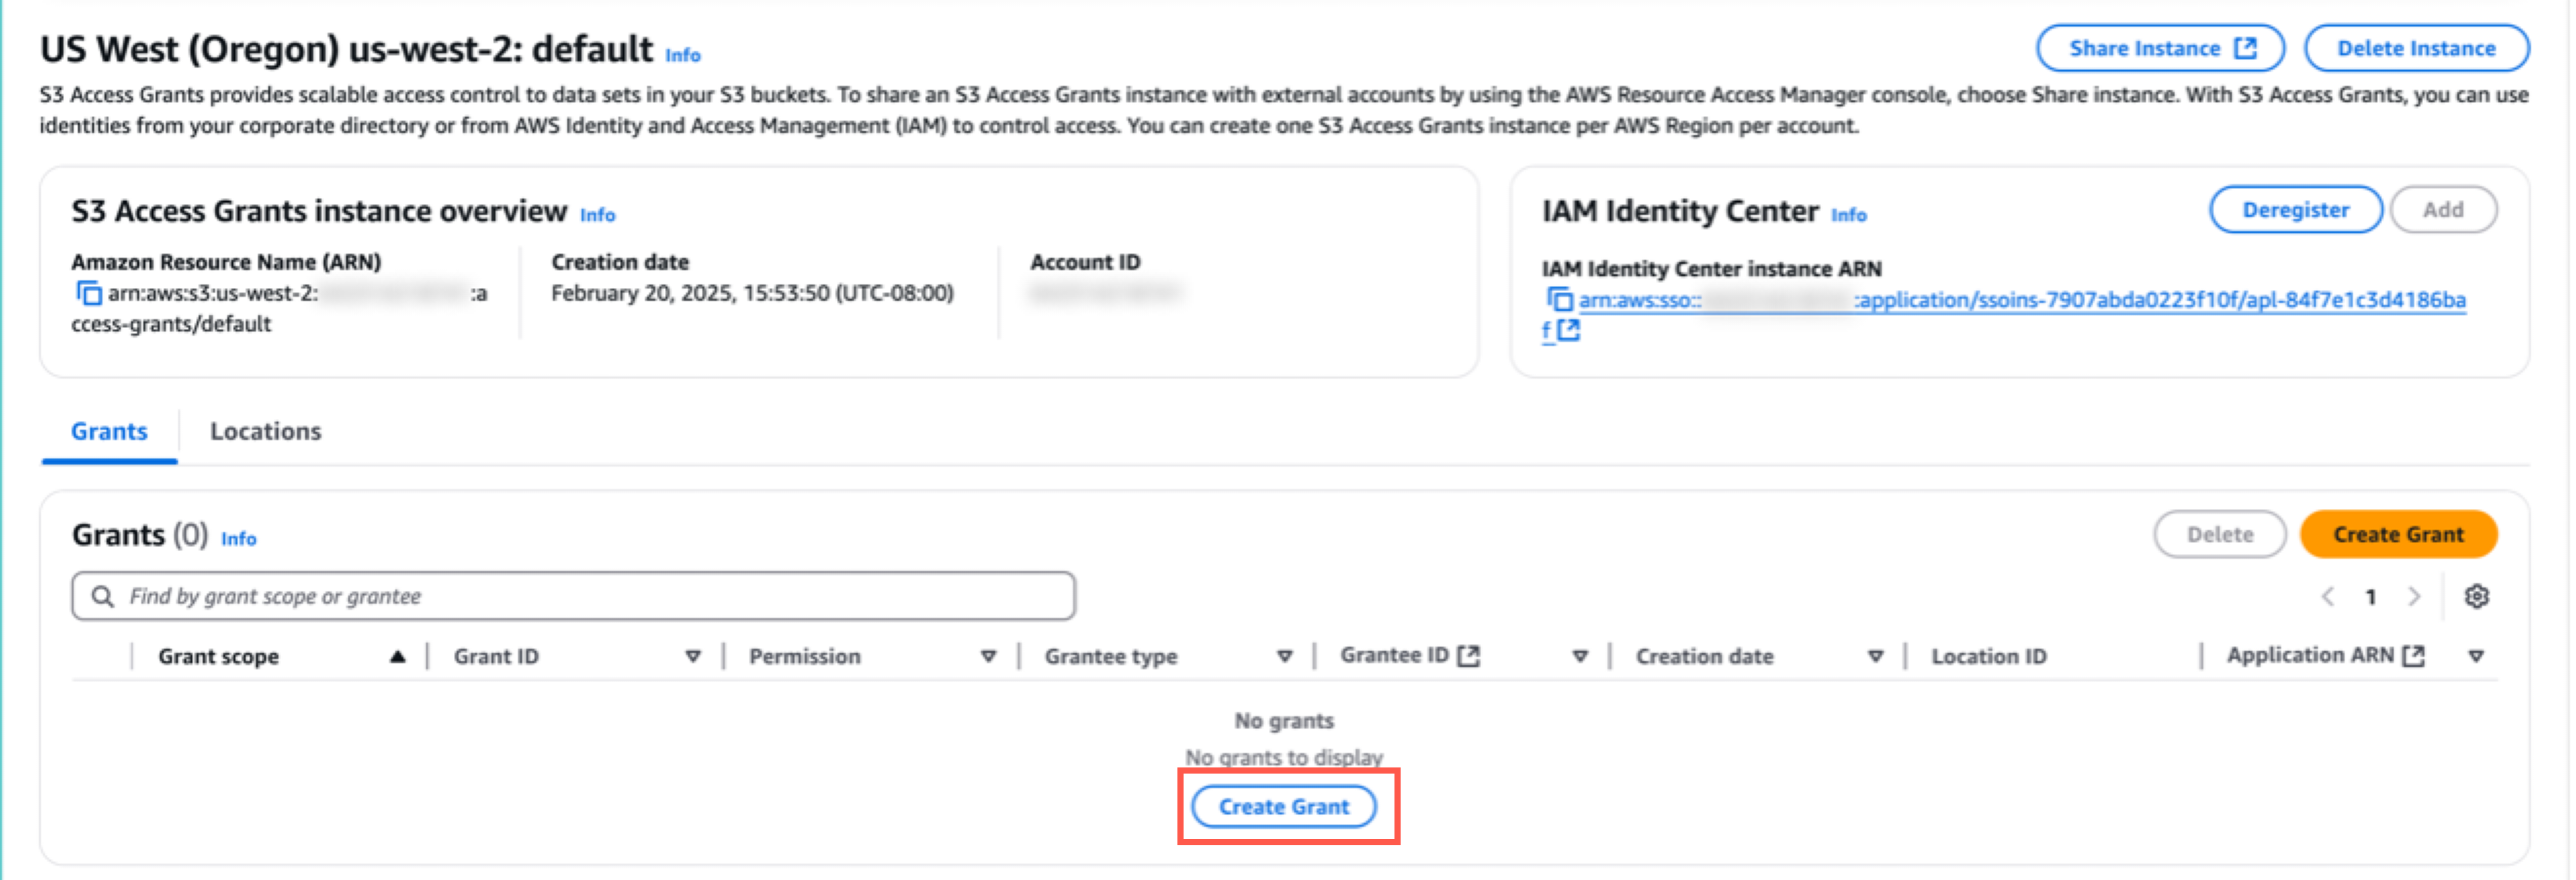Click Share Instance button

(2160, 48)
